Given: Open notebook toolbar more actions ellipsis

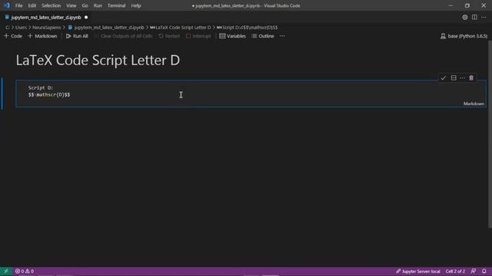Looking at the screenshot, I should [282, 36].
